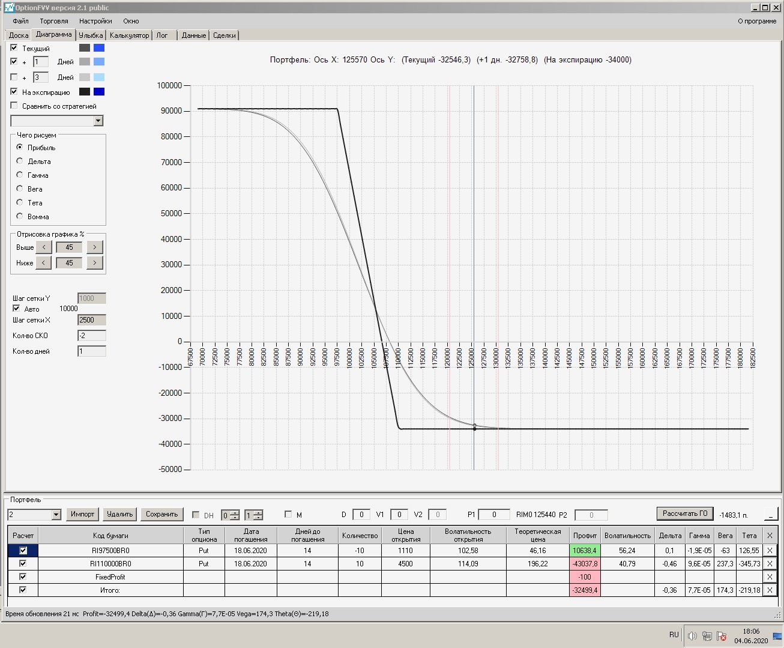This screenshot has height=648, width=784.
Task: Open the strategy comparison dropdown
Action: click(x=98, y=121)
